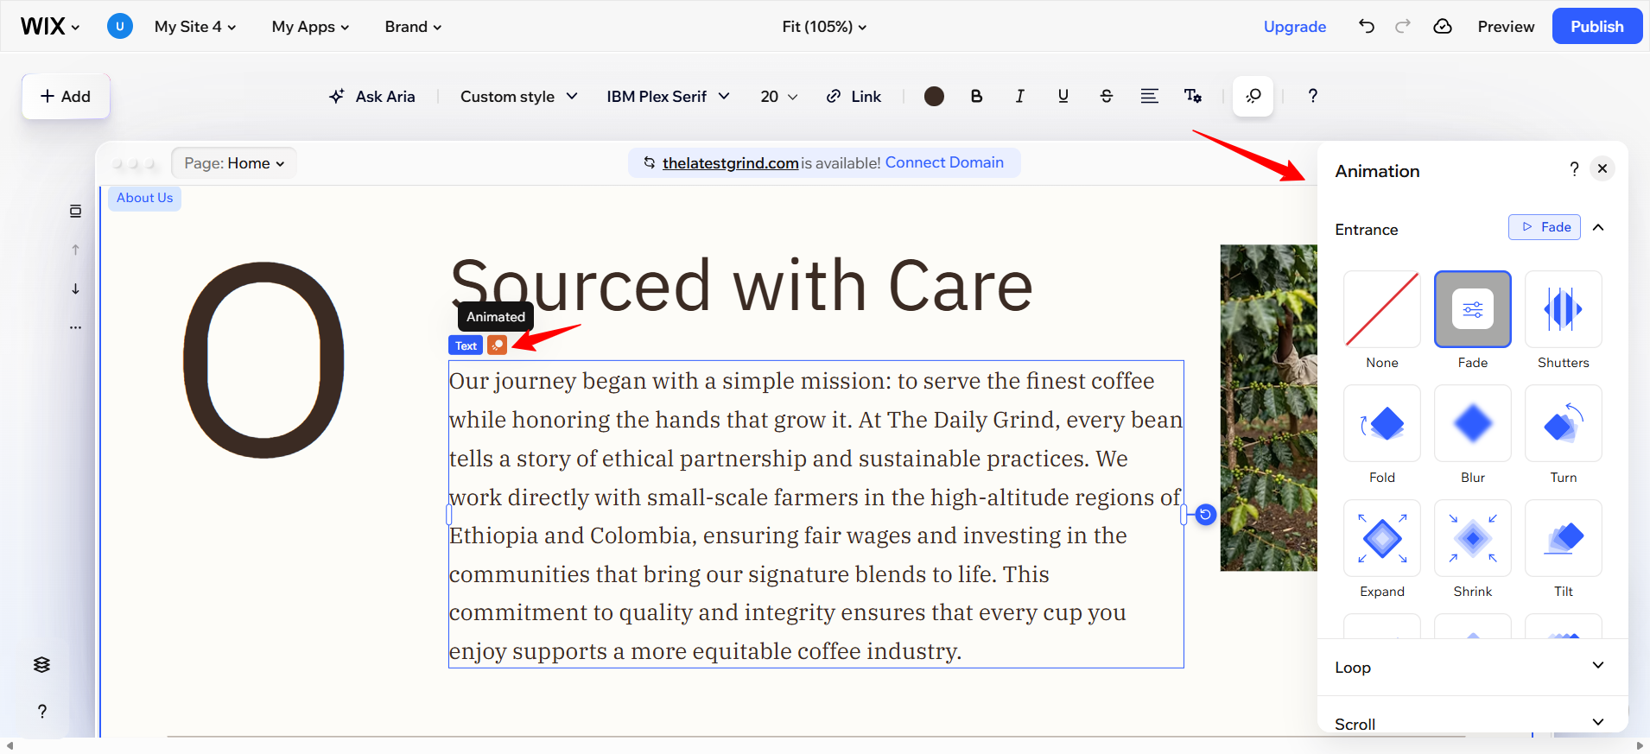Image resolution: width=1650 pixels, height=754 pixels.
Task: Click the coffee plant image
Action: 1268,408
